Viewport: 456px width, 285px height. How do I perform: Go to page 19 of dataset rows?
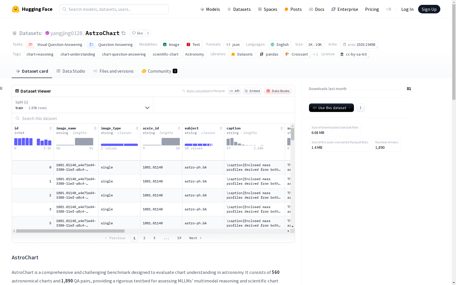click(179, 238)
